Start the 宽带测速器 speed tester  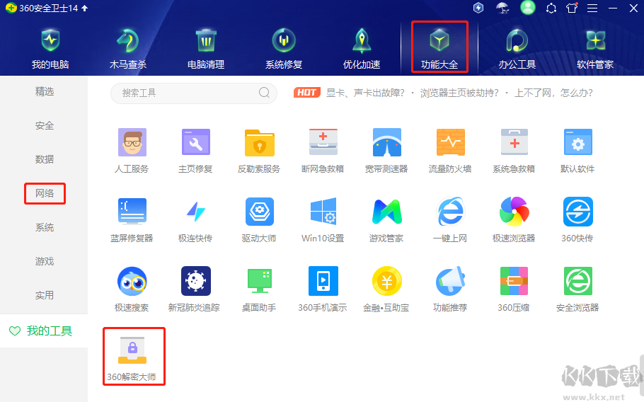[386, 150]
